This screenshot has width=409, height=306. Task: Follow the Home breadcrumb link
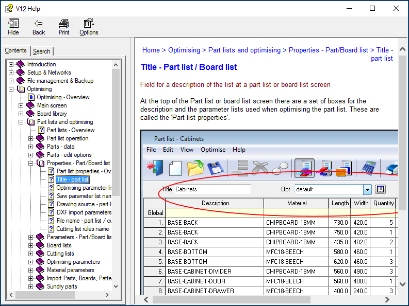point(151,50)
